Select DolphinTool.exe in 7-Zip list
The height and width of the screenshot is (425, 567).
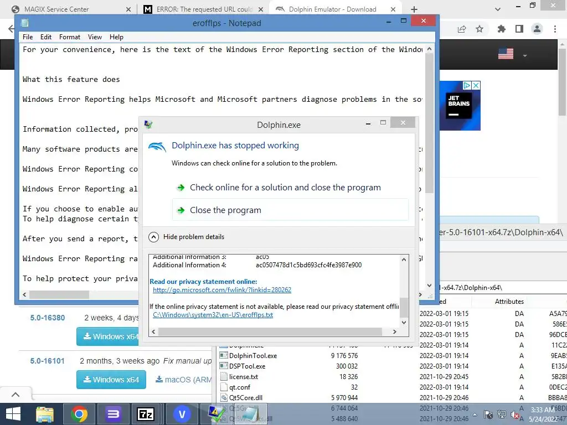[253, 356]
